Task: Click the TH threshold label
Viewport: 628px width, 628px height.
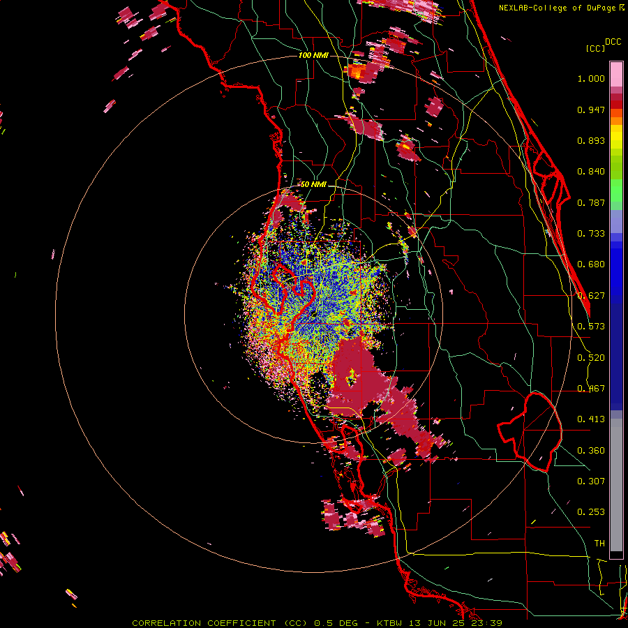Action: pos(599,544)
